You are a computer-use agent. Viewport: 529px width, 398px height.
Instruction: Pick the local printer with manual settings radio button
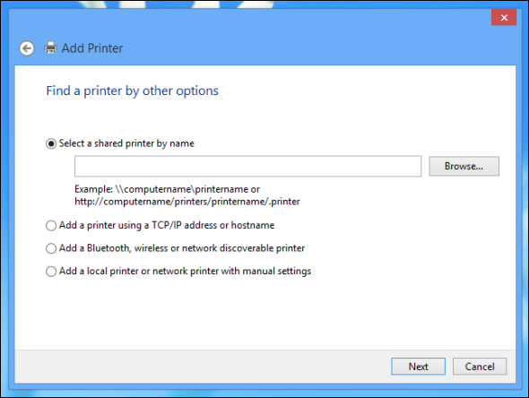(x=51, y=272)
